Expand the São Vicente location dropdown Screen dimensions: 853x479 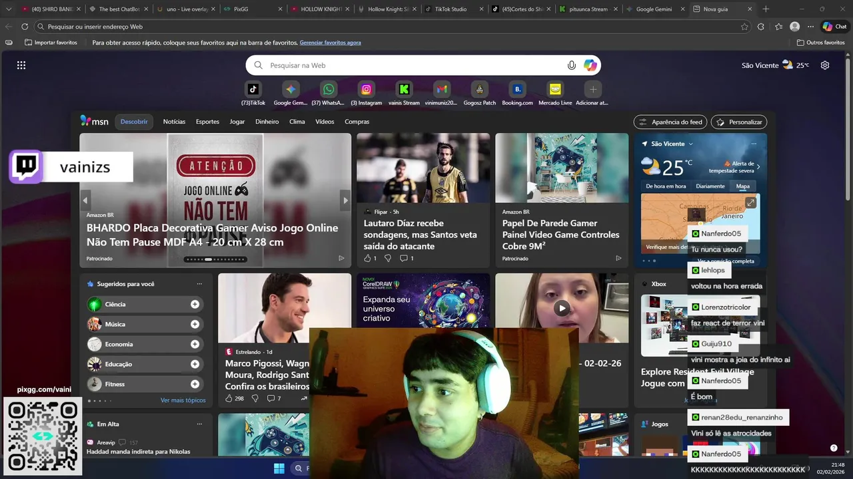[690, 144]
